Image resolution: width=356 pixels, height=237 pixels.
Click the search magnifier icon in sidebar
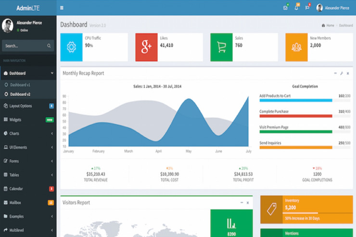point(49,46)
